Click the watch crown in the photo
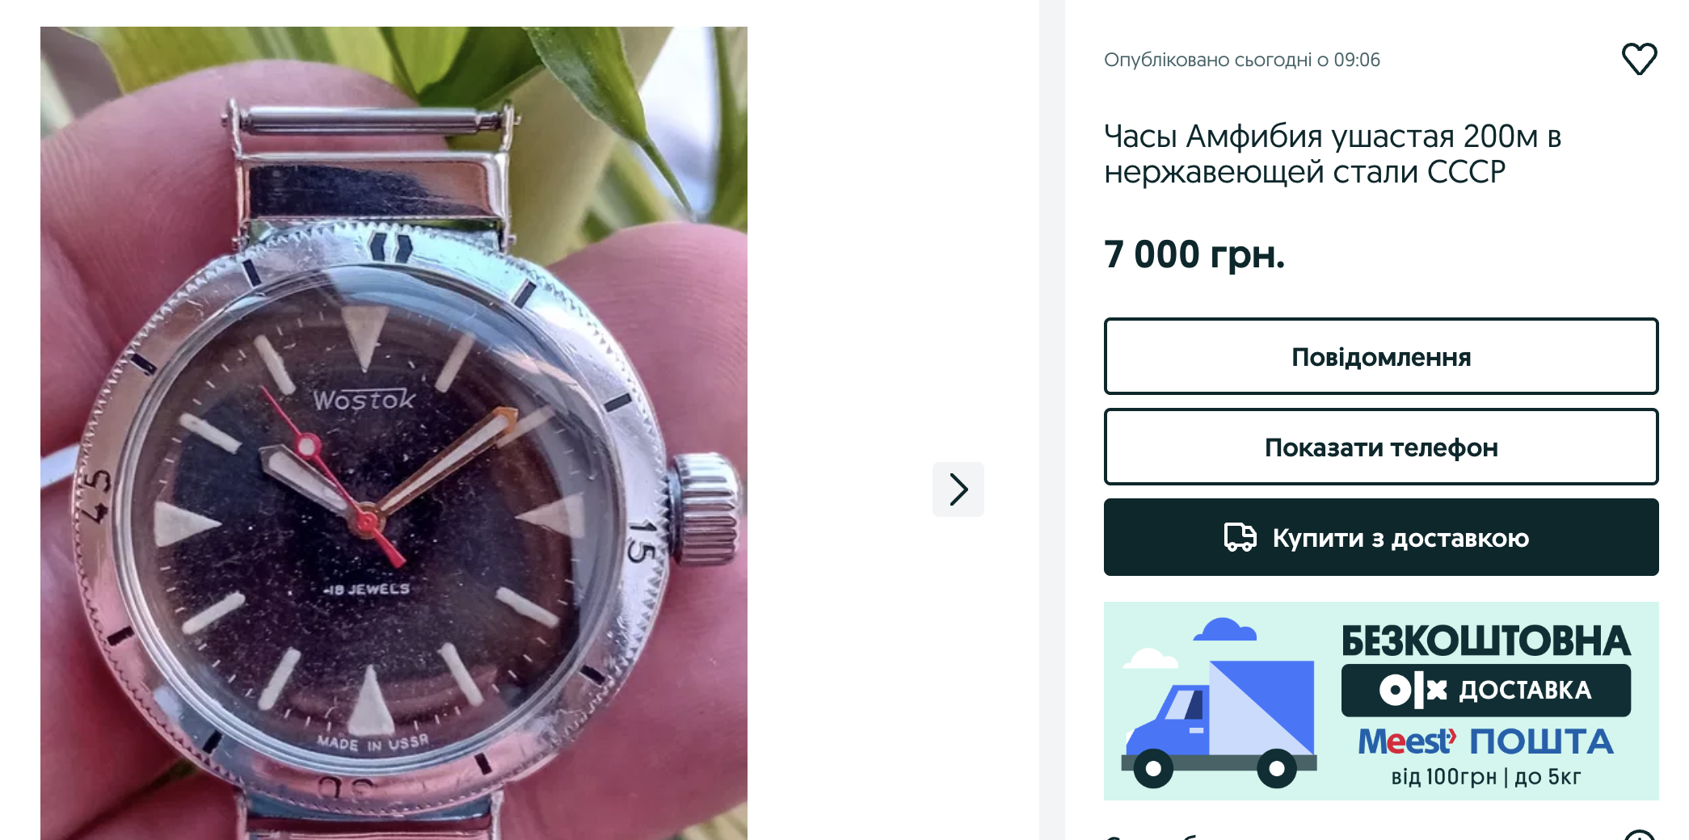 click(x=706, y=507)
